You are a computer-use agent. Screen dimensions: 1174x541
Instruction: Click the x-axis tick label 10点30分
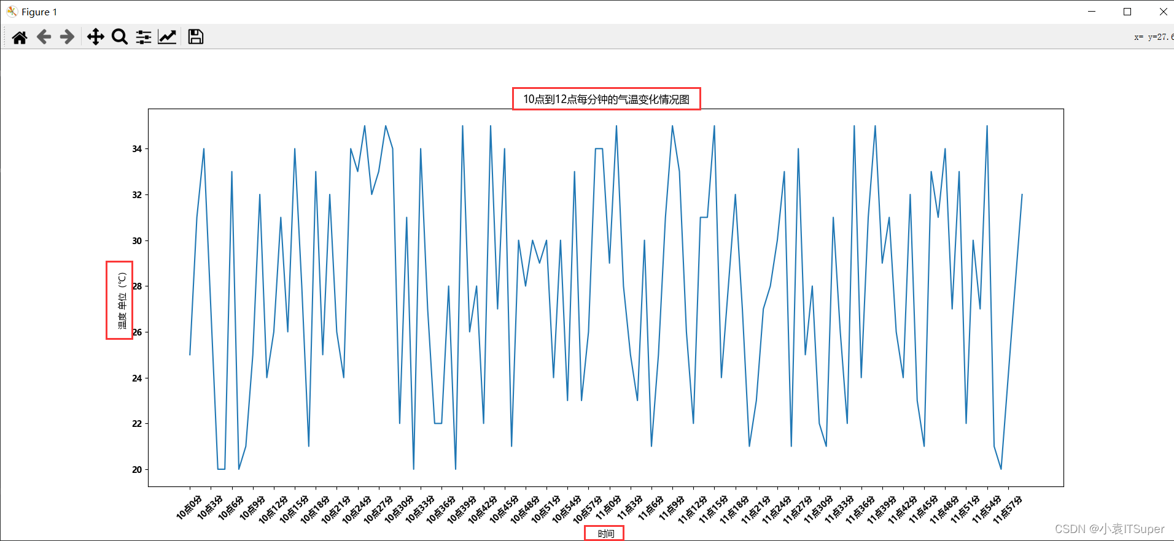point(397,509)
